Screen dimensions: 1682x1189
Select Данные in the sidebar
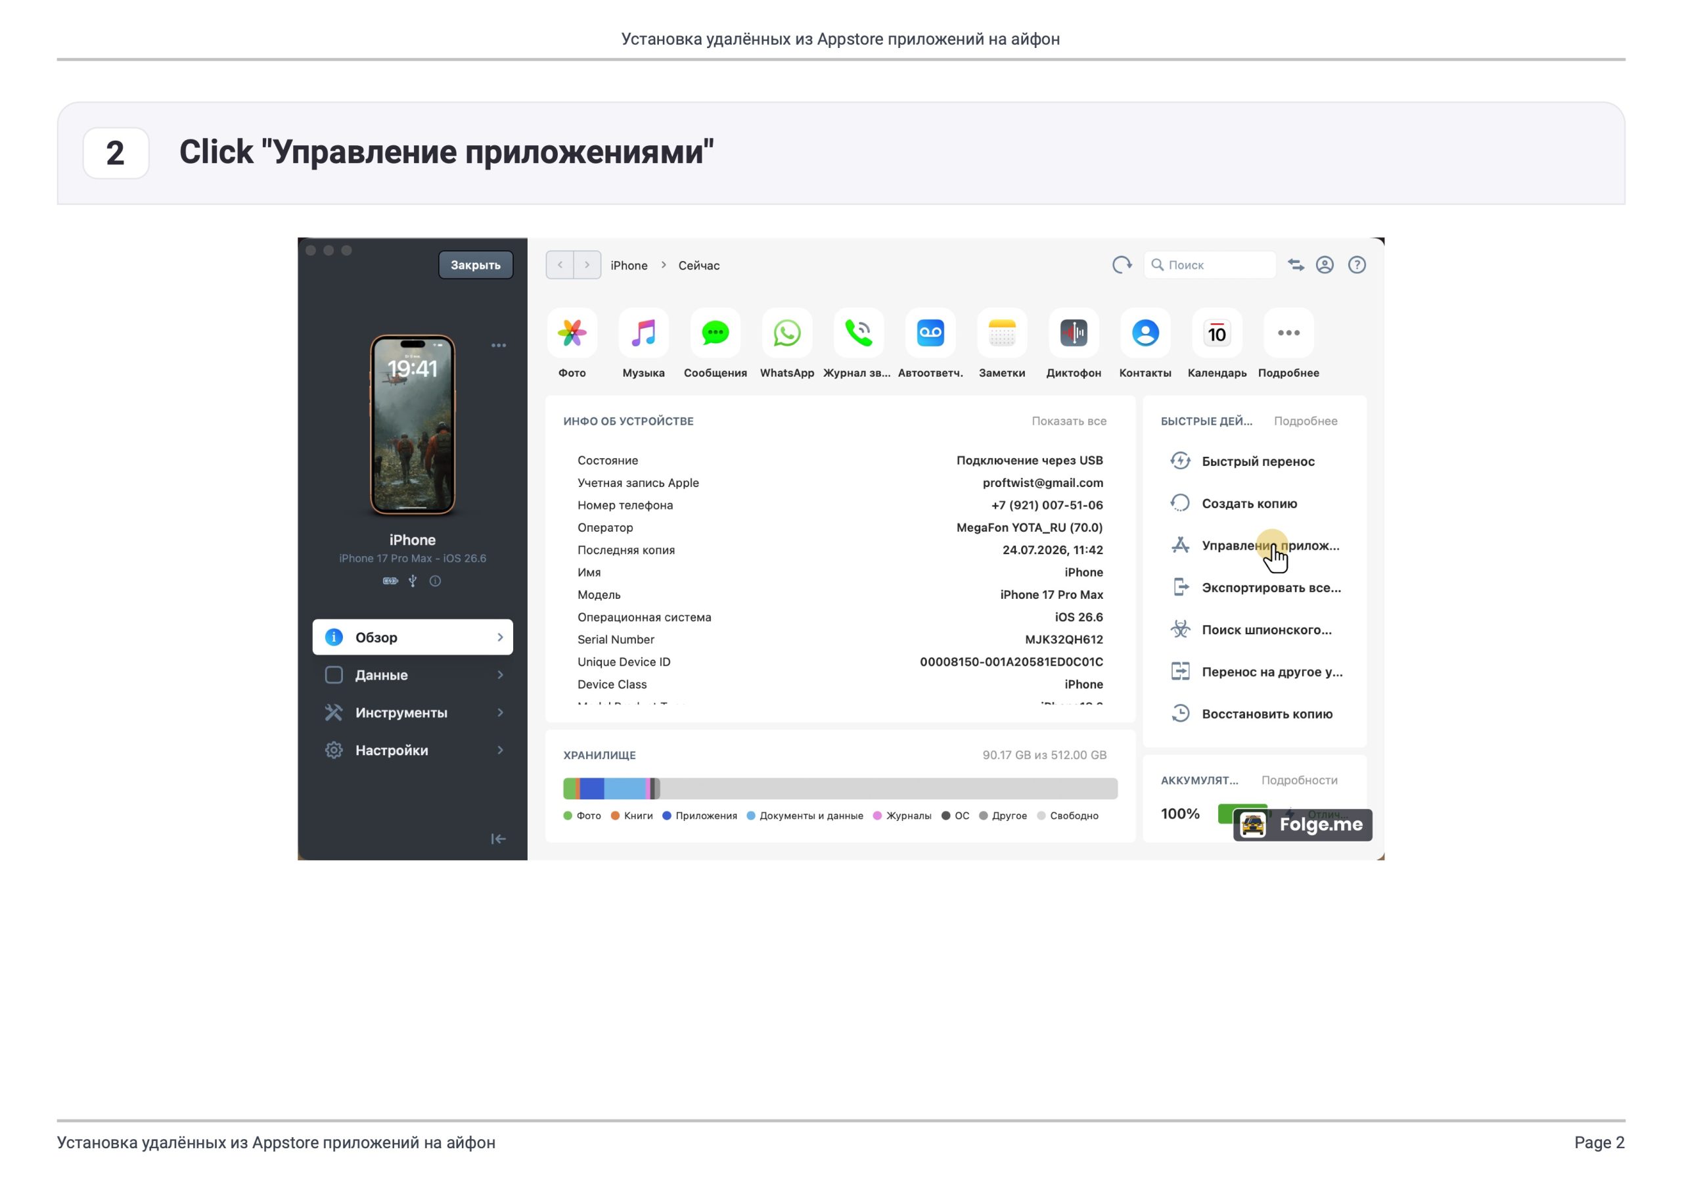(413, 674)
